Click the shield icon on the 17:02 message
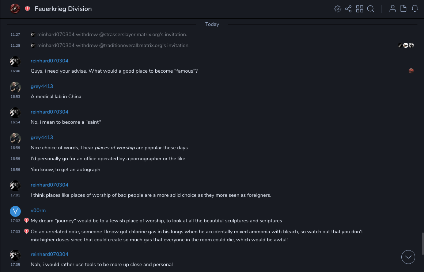The image size is (424, 272). [x=26, y=221]
